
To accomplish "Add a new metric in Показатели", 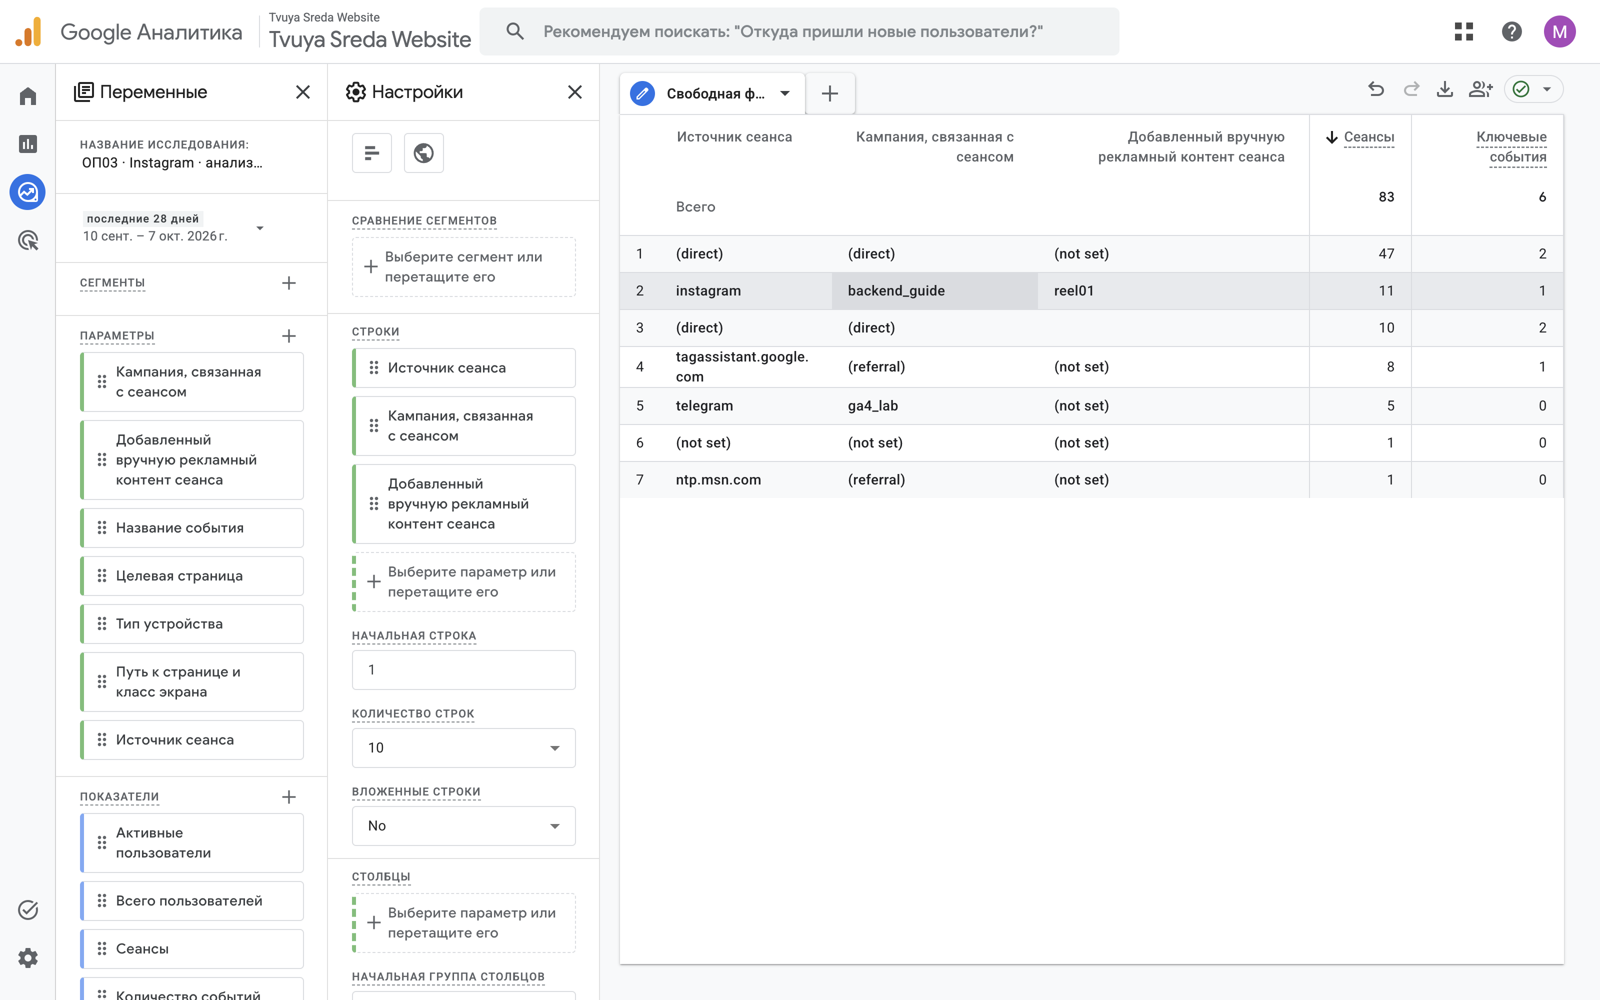I will (x=289, y=797).
